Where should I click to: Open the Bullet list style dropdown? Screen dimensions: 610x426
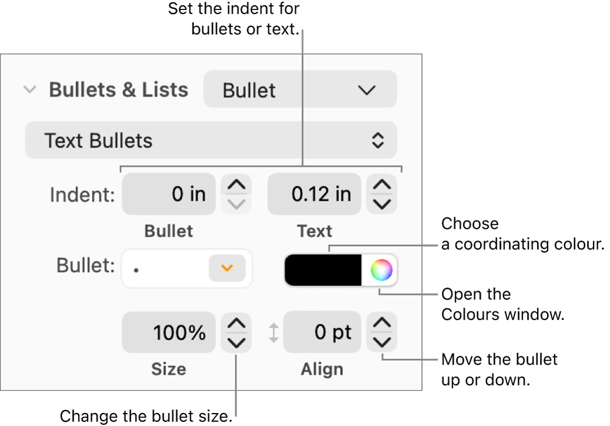tap(300, 89)
